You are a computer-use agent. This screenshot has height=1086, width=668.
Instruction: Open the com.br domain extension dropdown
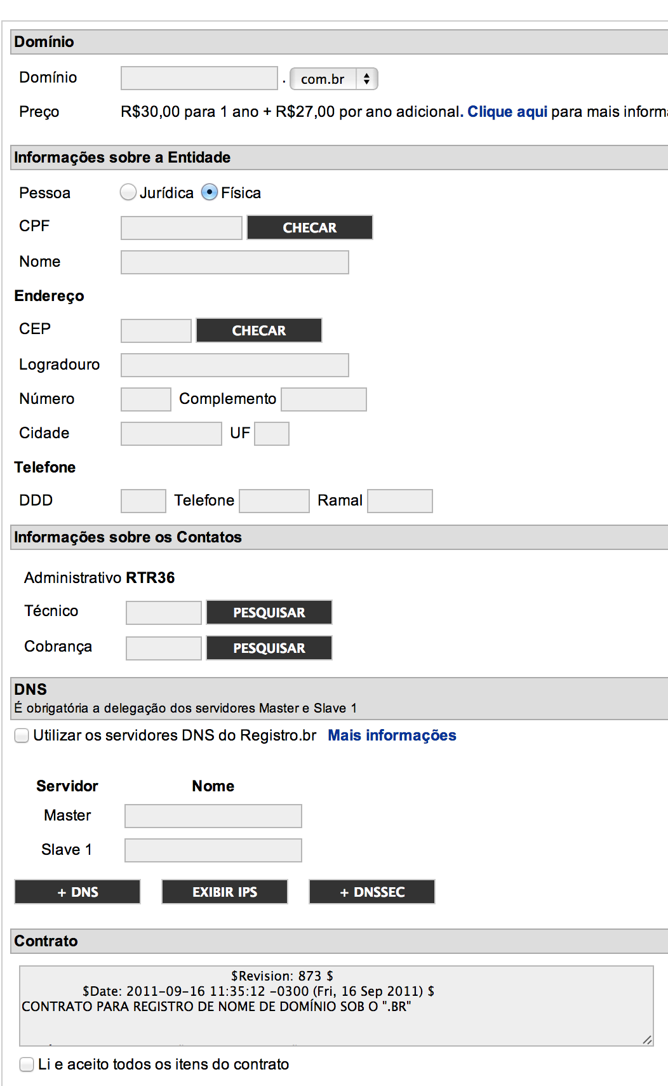(x=334, y=79)
